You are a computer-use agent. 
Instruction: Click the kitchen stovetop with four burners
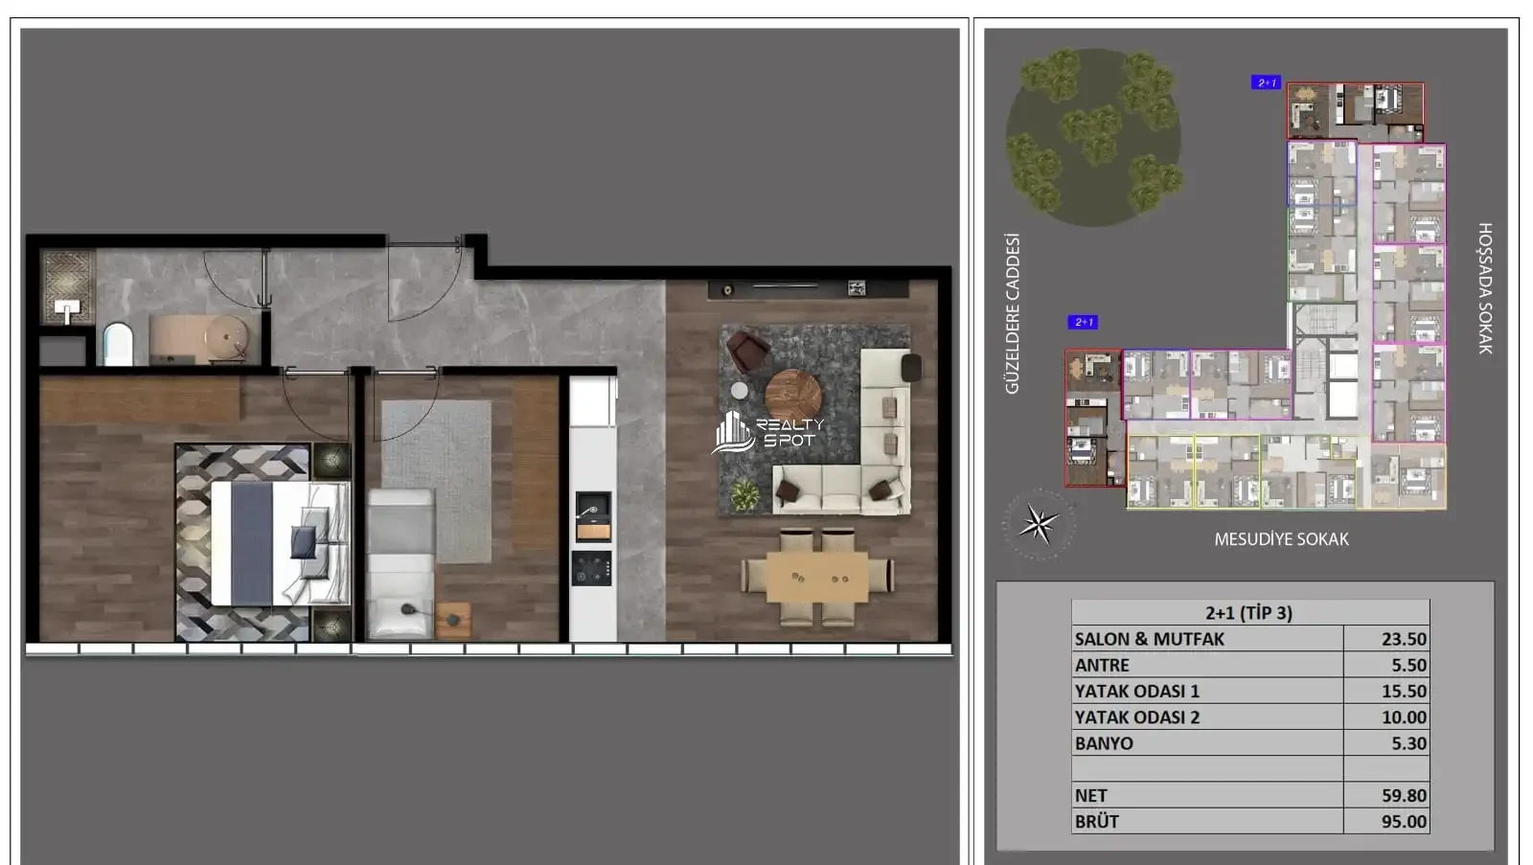(x=592, y=568)
